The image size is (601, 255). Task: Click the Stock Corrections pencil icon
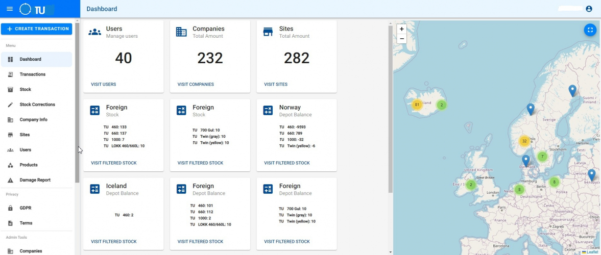(x=10, y=105)
